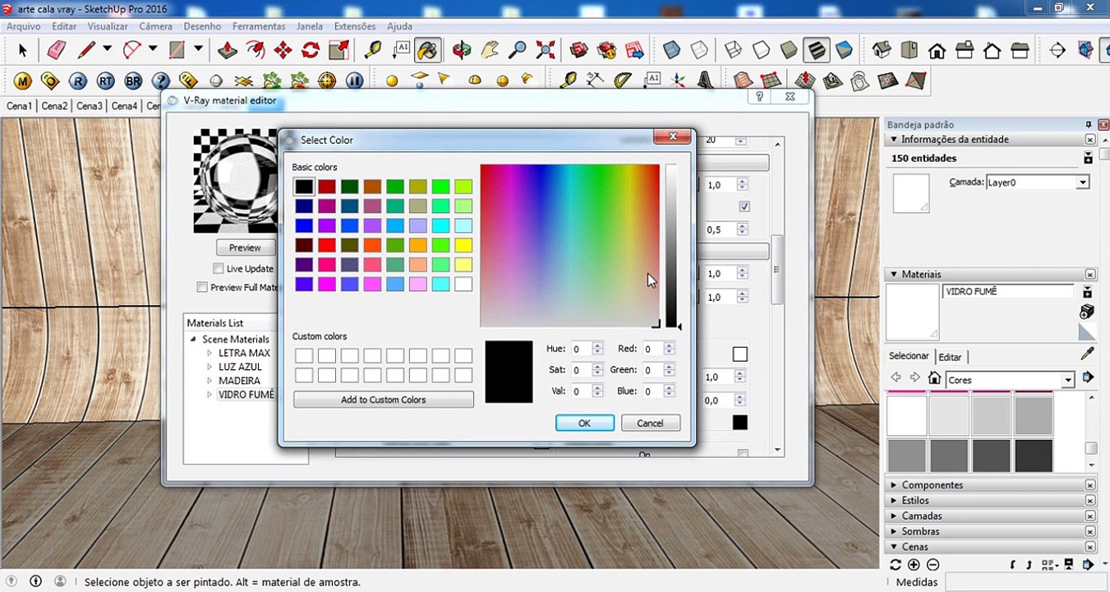This screenshot has height=592, width=1110.
Task: Click Preview button in V-Ray editor
Action: (x=245, y=247)
